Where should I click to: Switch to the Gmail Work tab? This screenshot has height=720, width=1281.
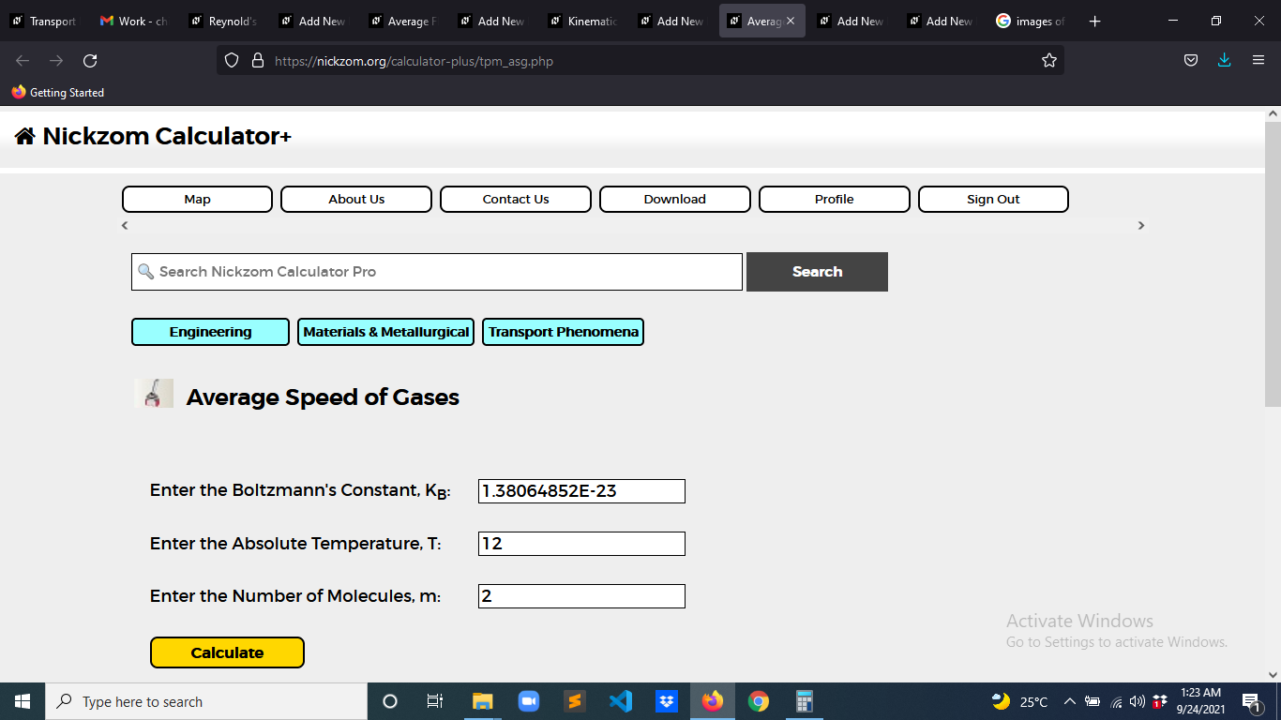(133, 21)
